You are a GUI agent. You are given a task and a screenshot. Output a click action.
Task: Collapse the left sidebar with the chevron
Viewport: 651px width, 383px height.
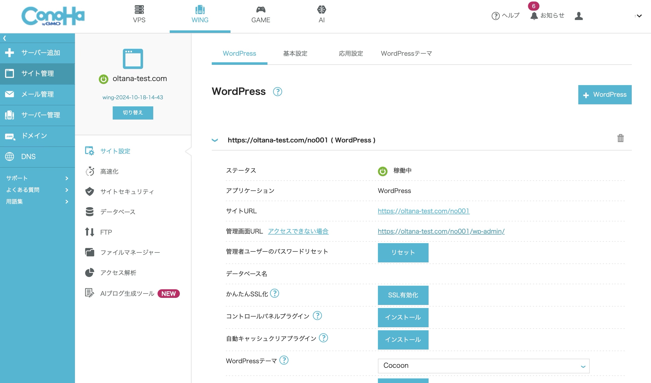click(5, 38)
